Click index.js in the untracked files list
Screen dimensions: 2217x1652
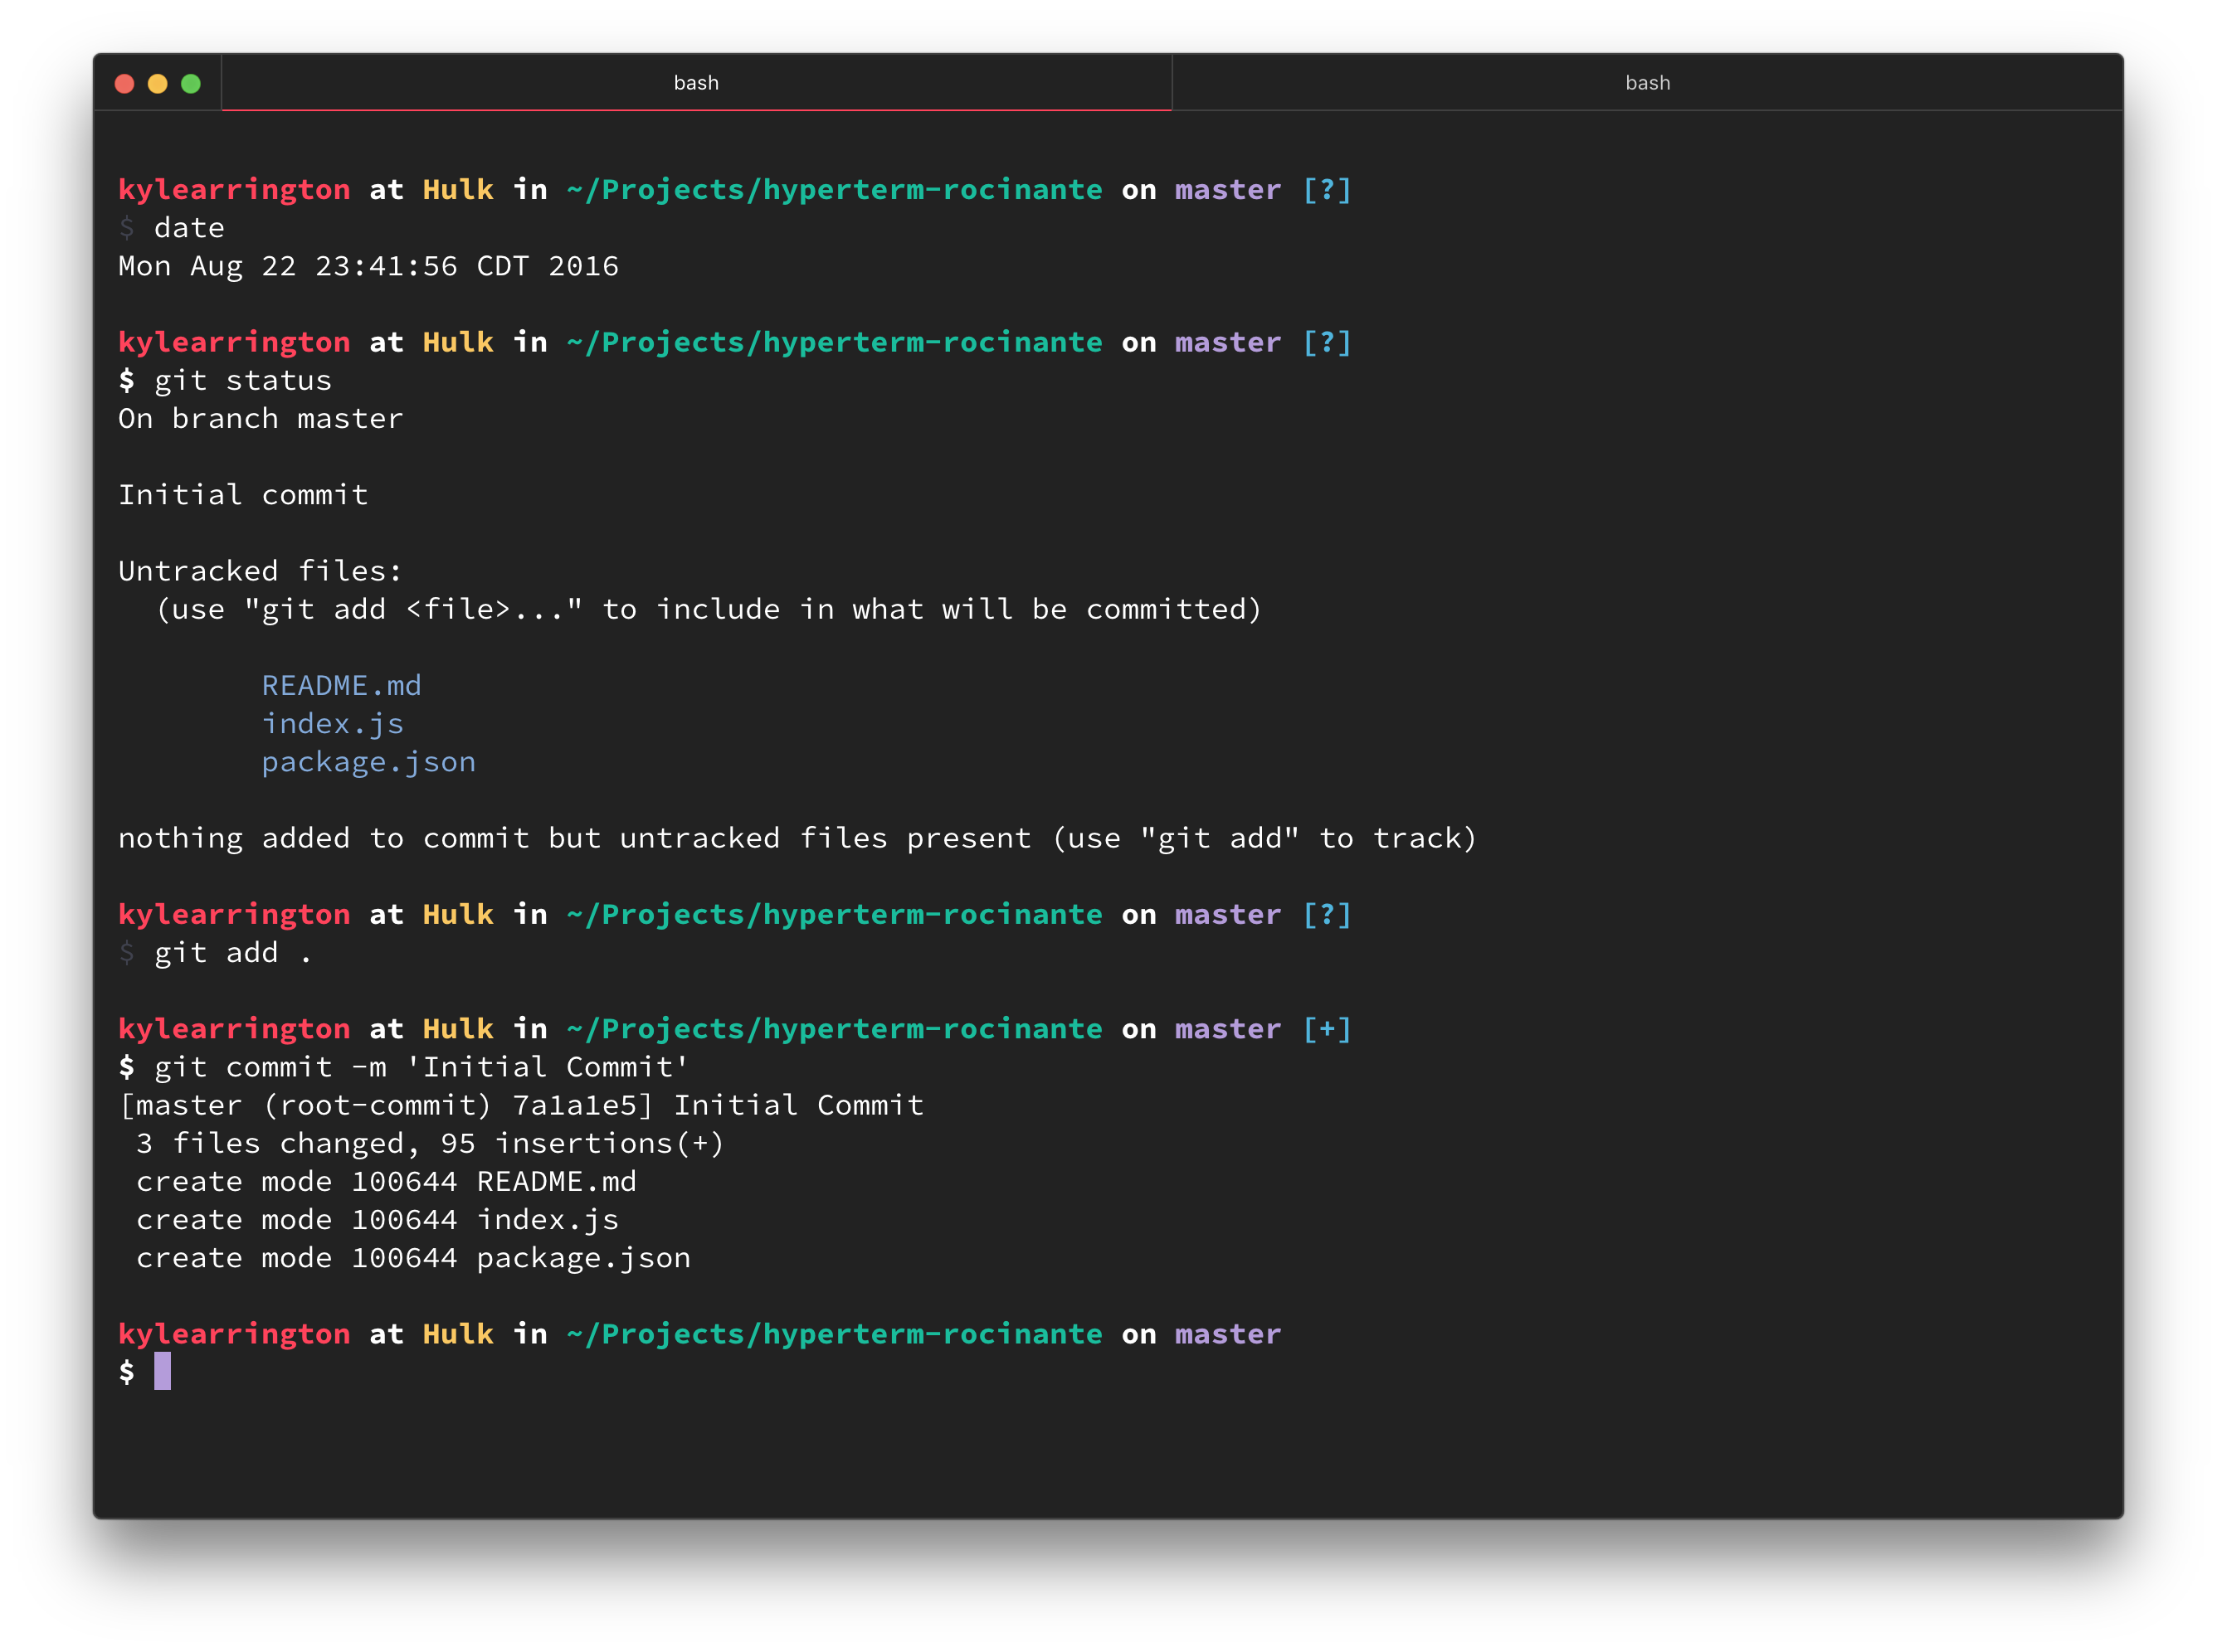332,724
